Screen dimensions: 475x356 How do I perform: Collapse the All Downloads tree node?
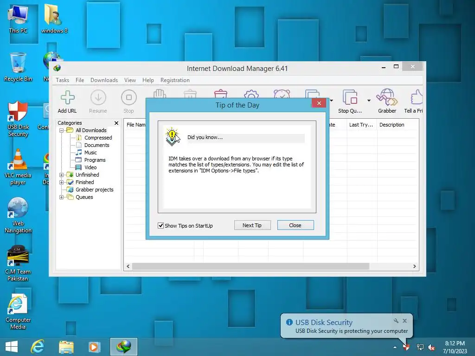click(x=62, y=130)
